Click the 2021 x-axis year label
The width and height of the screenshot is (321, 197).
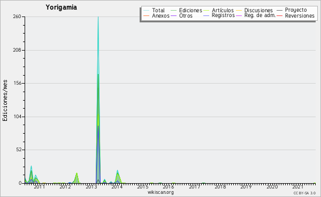pyautogui.click(x=298, y=186)
